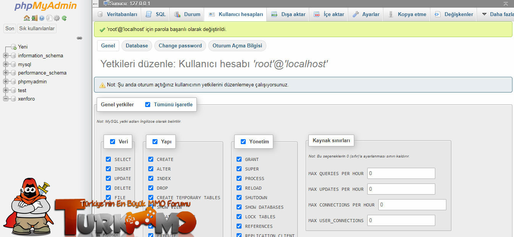Expand the test database node
The image size is (514, 237).
(6, 90)
